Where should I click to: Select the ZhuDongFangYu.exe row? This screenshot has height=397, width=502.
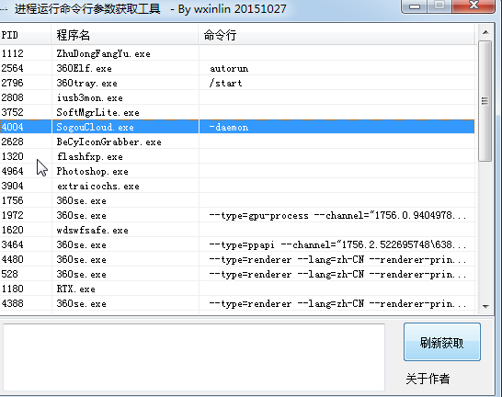pos(237,53)
